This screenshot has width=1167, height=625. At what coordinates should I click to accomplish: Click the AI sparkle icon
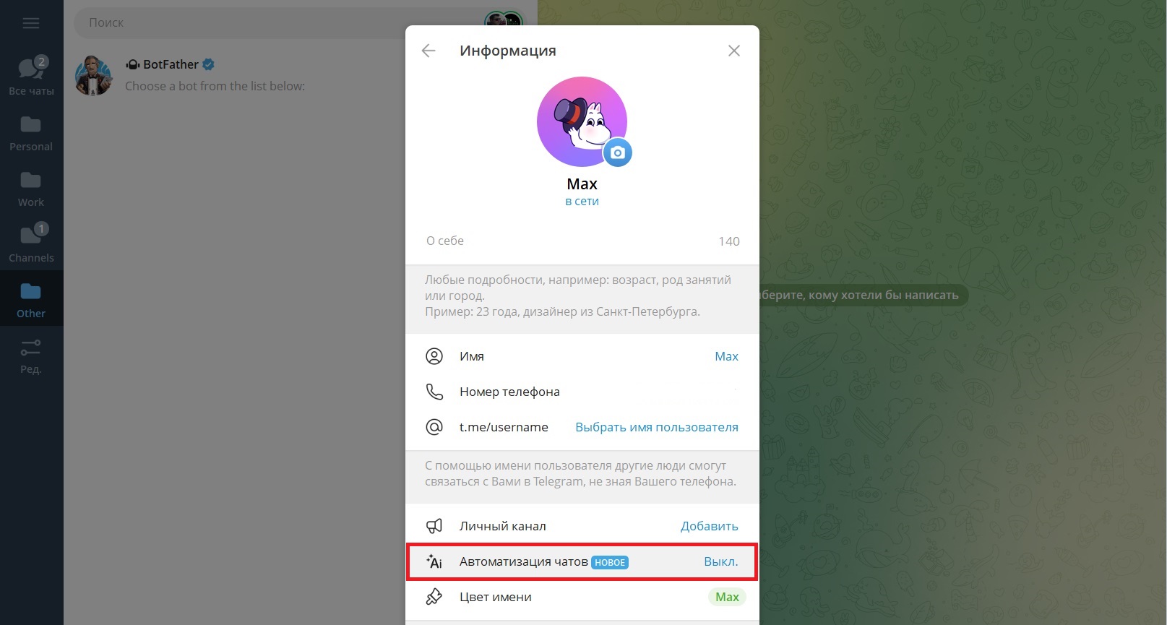(434, 561)
